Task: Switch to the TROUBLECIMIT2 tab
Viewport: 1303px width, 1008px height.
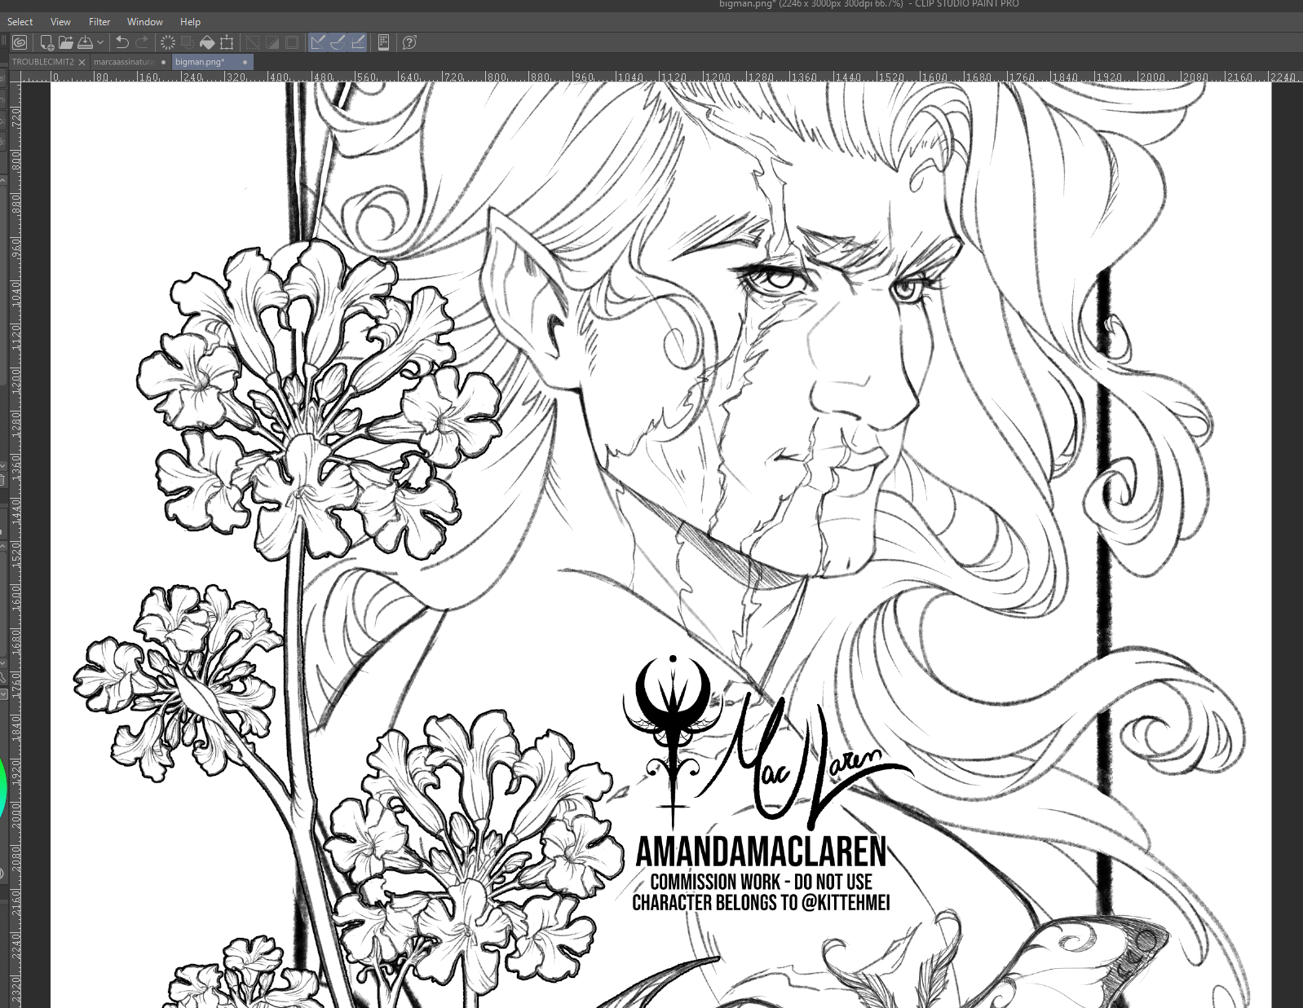Action: click(42, 62)
